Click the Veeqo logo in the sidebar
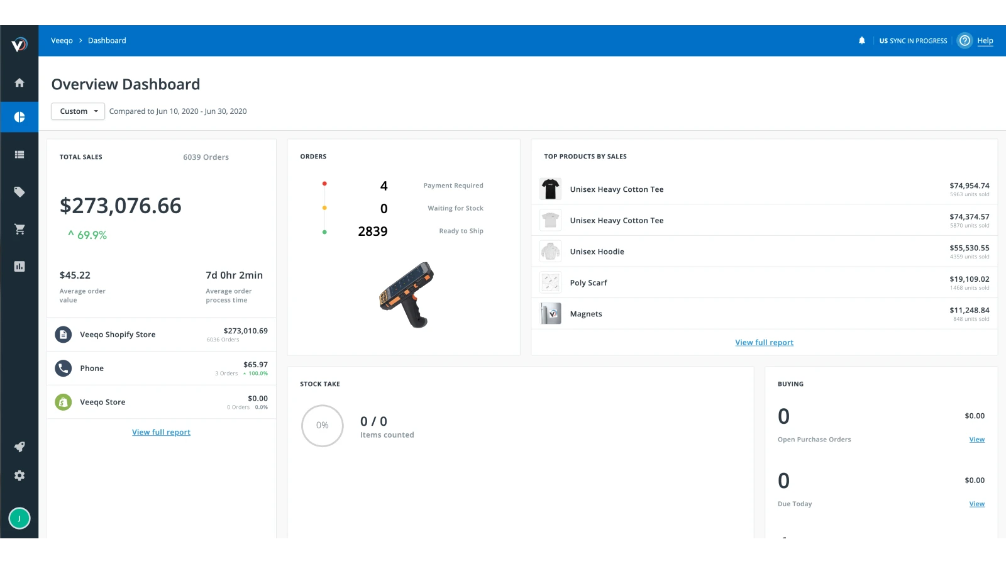The height and width of the screenshot is (566, 1006). [19, 44]
